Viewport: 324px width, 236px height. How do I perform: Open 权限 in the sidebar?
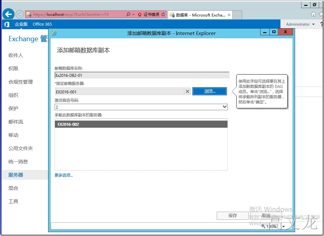[13, 68]
